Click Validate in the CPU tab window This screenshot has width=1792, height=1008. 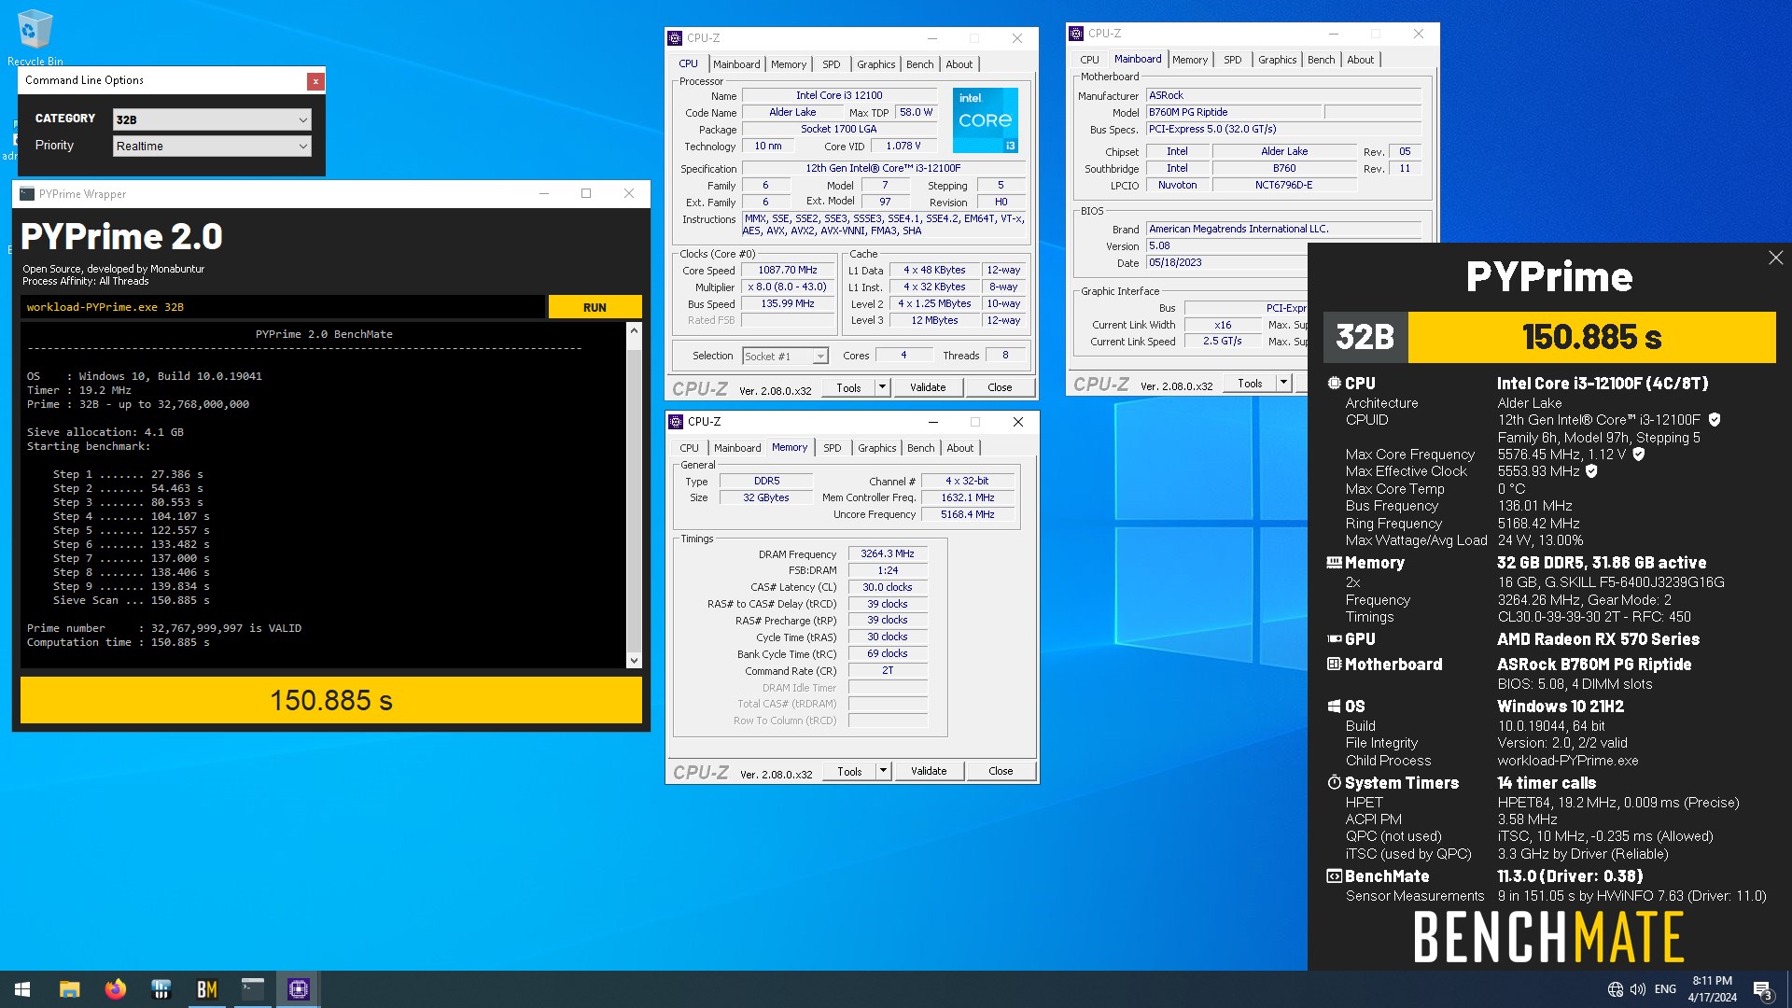(928, 387)
